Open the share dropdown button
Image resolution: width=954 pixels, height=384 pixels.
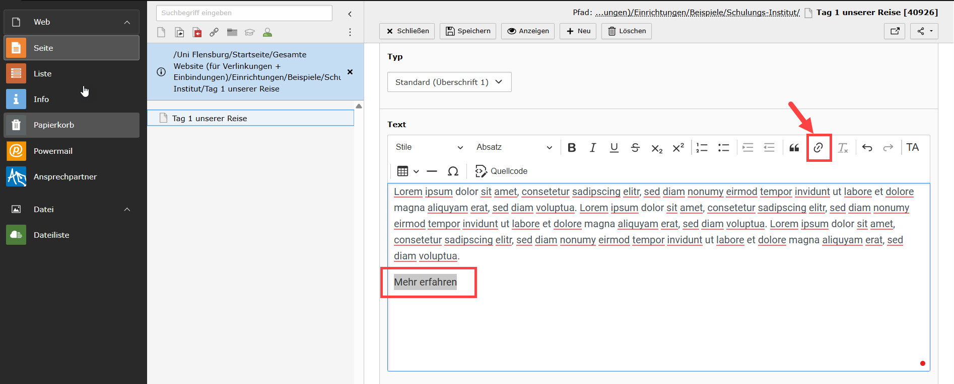(x=924, y=31)
